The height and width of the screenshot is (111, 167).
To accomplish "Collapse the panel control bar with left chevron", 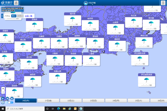I will tap(2, 16).
